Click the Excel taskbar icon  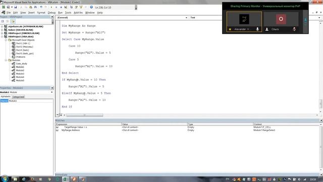pyautogui.click(x=65, y=179)
